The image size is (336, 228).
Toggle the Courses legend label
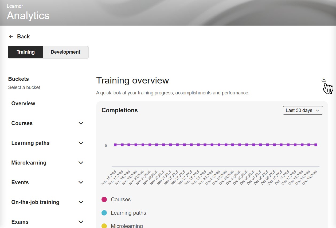(121, 199)
